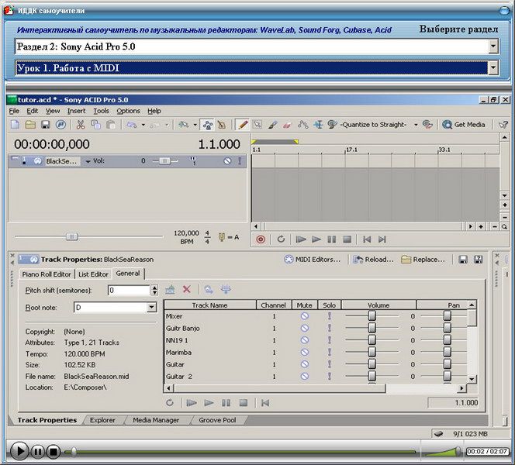The width and height of the screenshot is (515, 465).
Task: Click the Record button in the transport bar
Action: pyautogui.click(x=261, y=239)
